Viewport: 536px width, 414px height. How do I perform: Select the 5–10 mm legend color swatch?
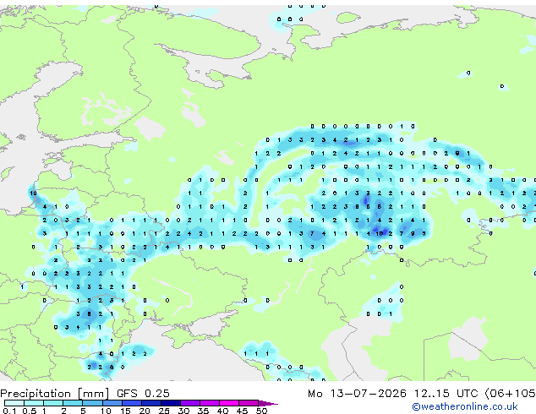pyautogui.click(x=92, y=403)
